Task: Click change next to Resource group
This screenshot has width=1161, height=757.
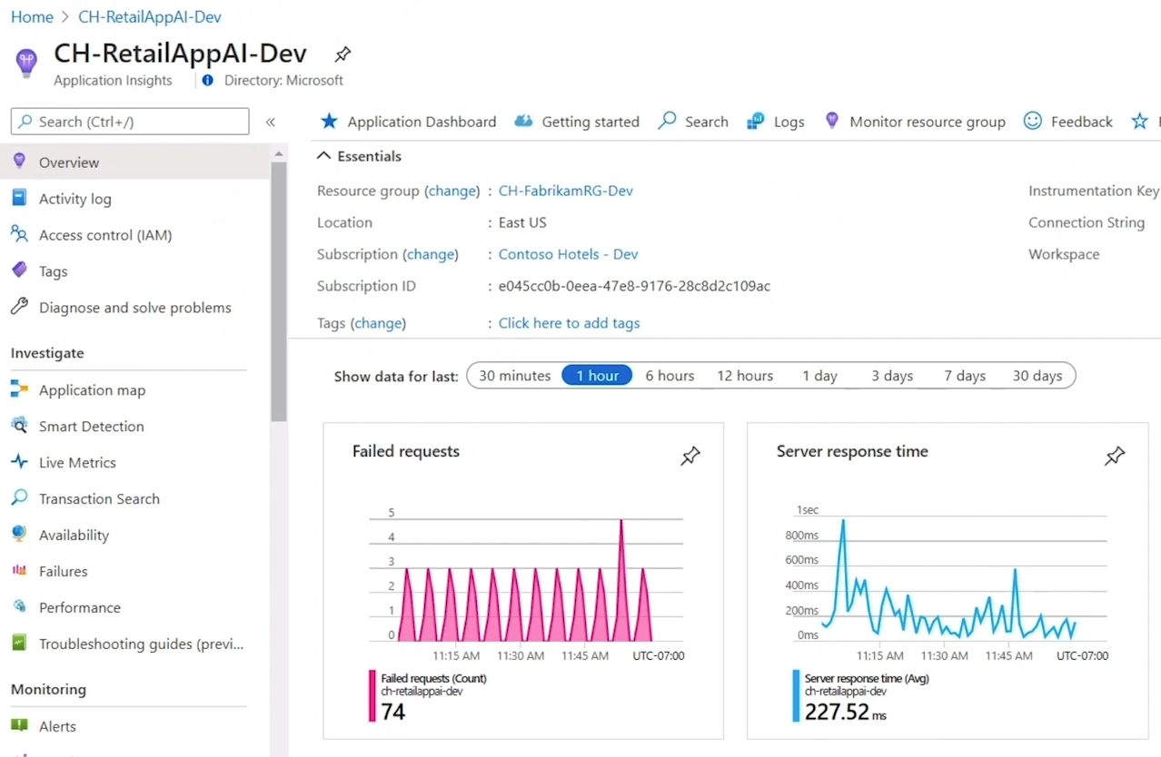Action: click(x=452, y=191)
